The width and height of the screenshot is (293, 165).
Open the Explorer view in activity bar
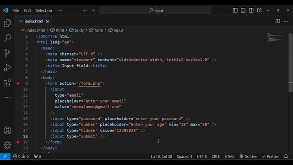click(7, 23)
